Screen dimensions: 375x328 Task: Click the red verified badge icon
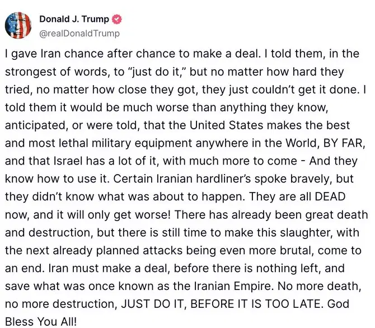[x=117, y=19]
